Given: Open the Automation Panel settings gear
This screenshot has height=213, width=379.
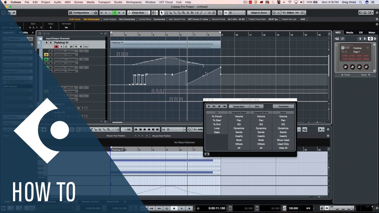Looking at the screenshot, I should (207, 154).
